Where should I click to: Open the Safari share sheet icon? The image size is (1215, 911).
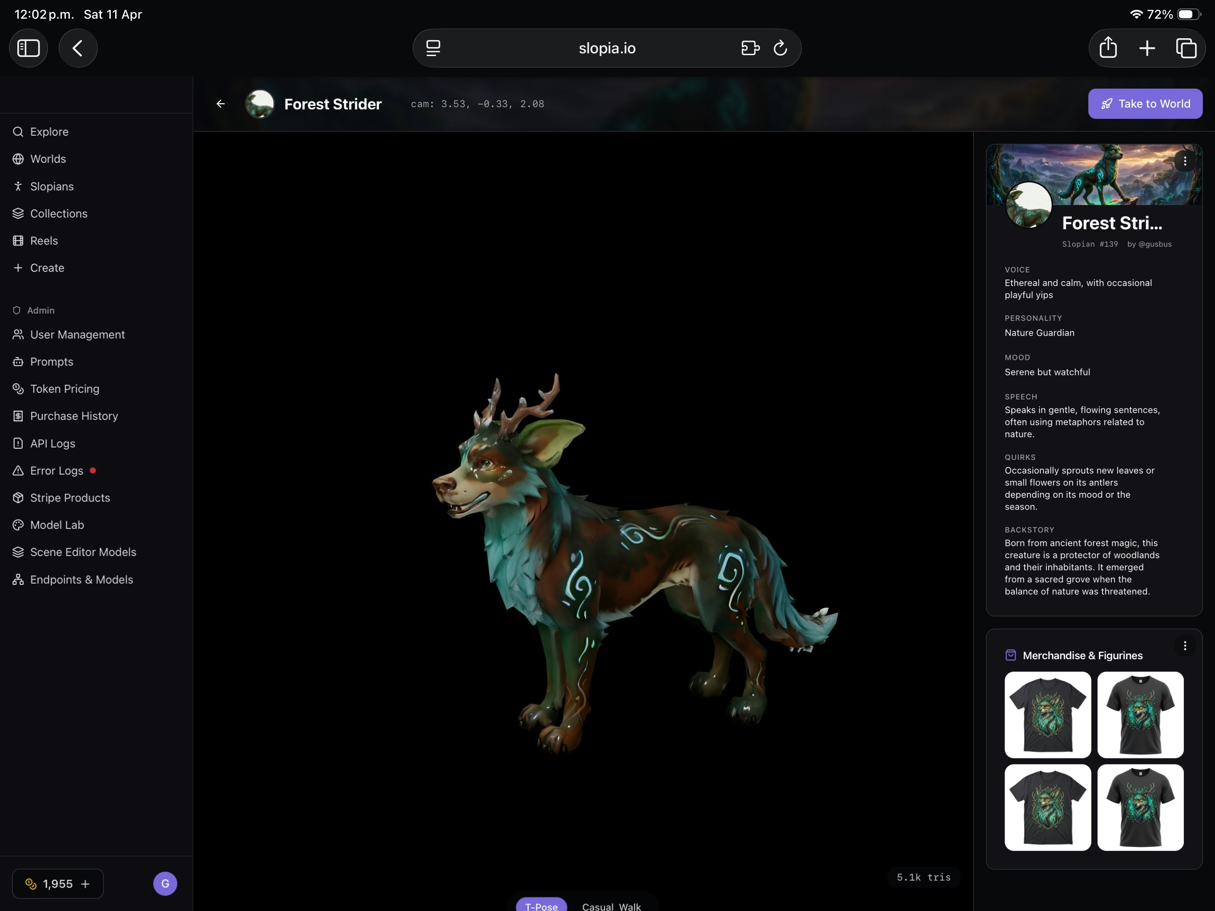1108,48
